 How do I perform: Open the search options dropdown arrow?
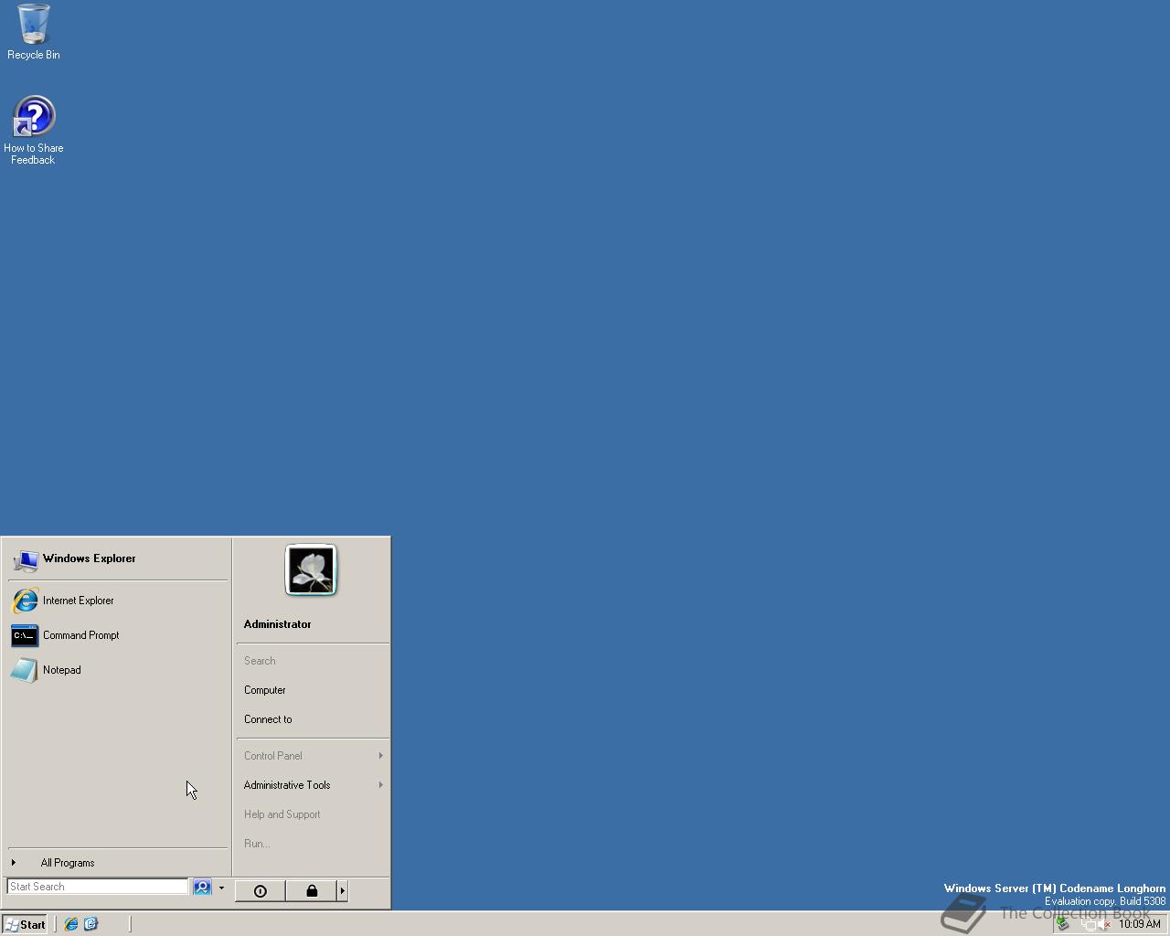tap(221, 888)
